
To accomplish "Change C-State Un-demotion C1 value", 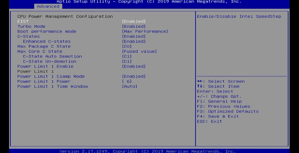I will point(127,61).
